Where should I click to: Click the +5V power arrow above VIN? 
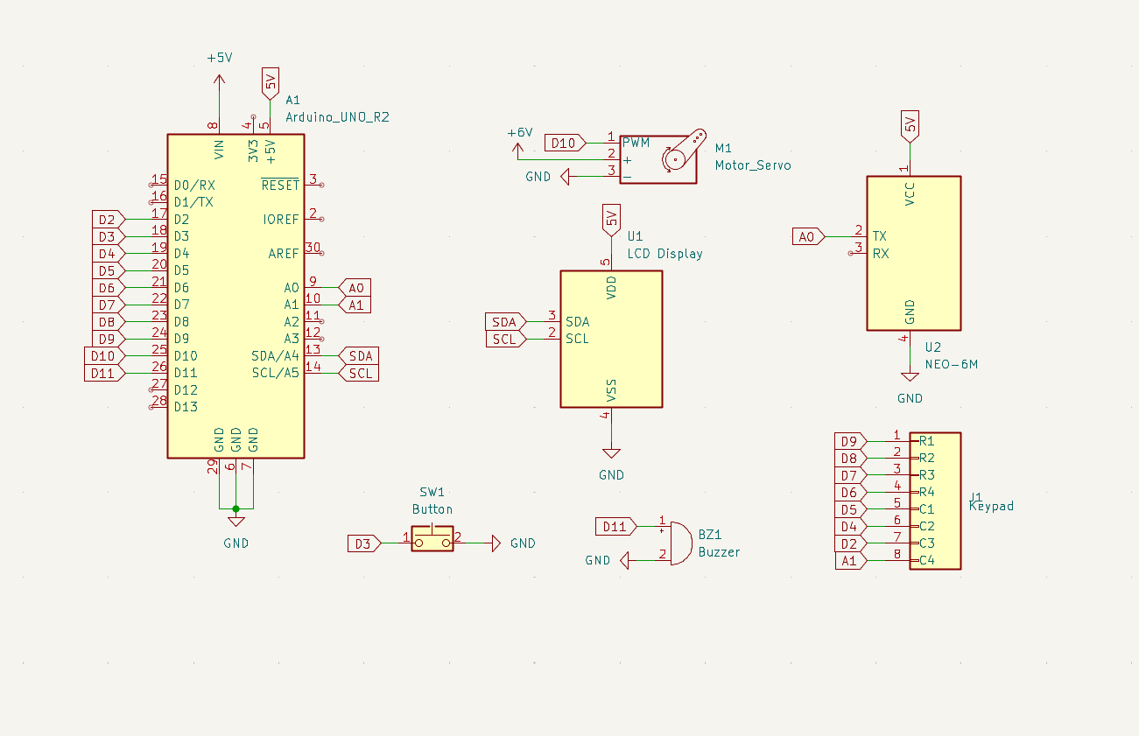(x=219, y=81)
